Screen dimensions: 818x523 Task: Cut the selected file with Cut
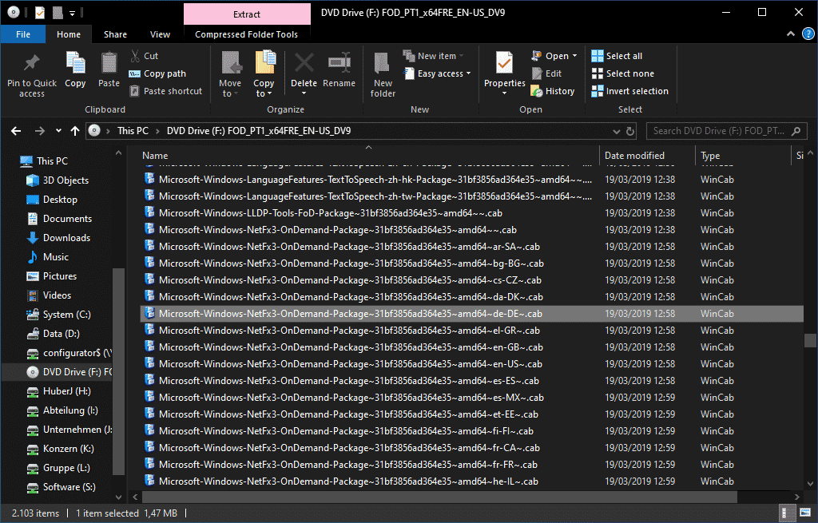(x=145, y=56)
